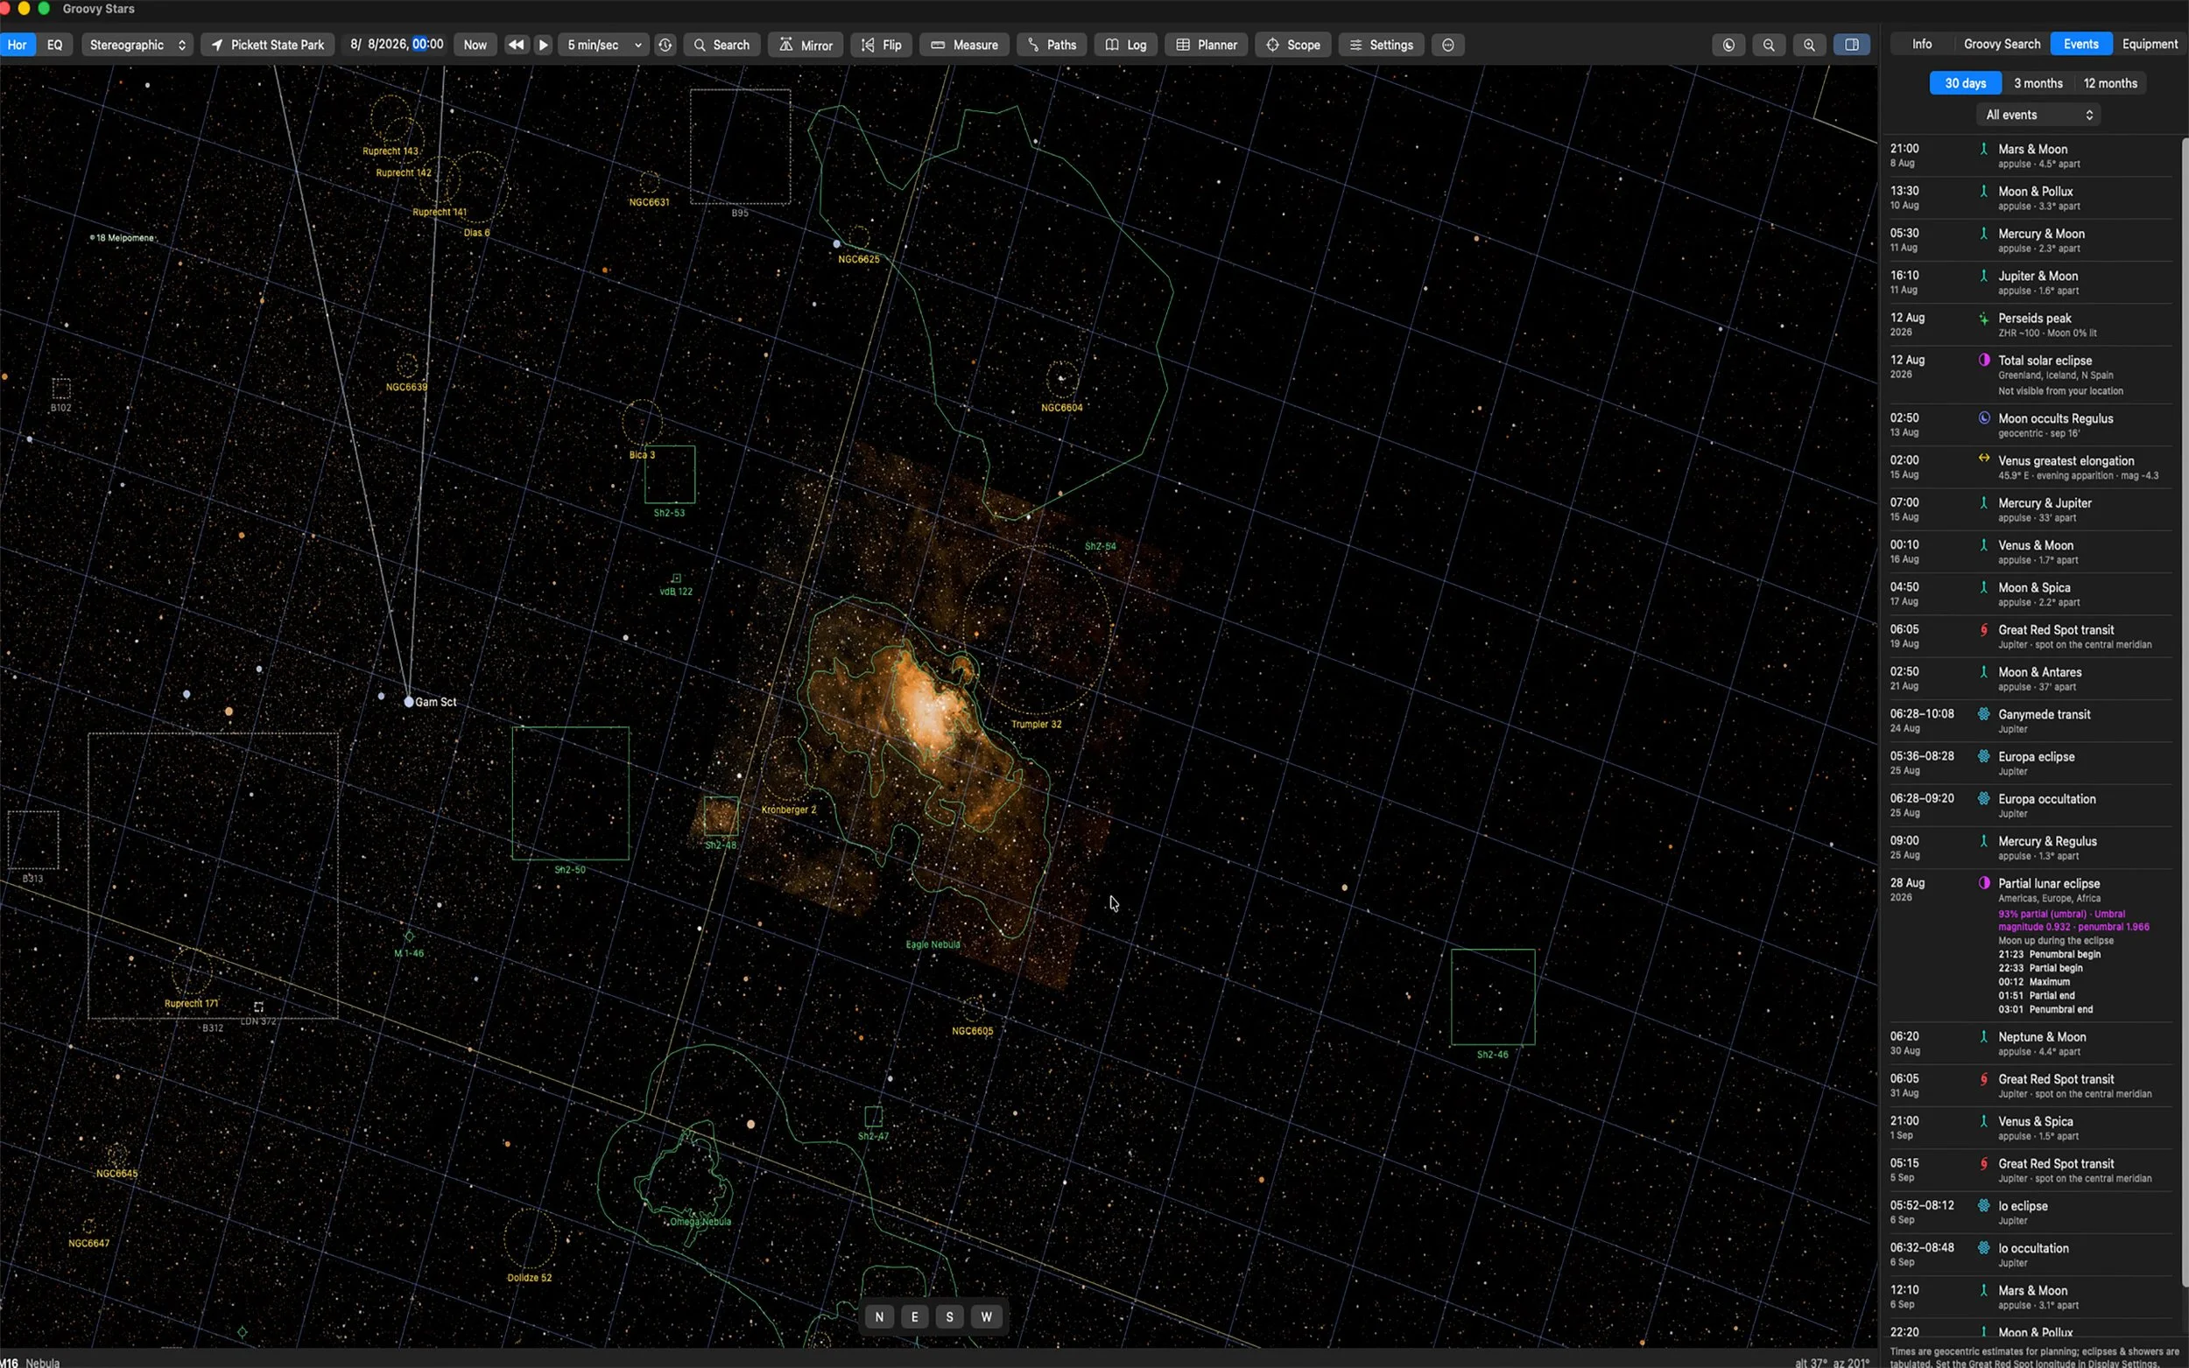This screenshot has height=1368, width=2189.
Task: Open the observing Log
Action: tap(1126, 45)
